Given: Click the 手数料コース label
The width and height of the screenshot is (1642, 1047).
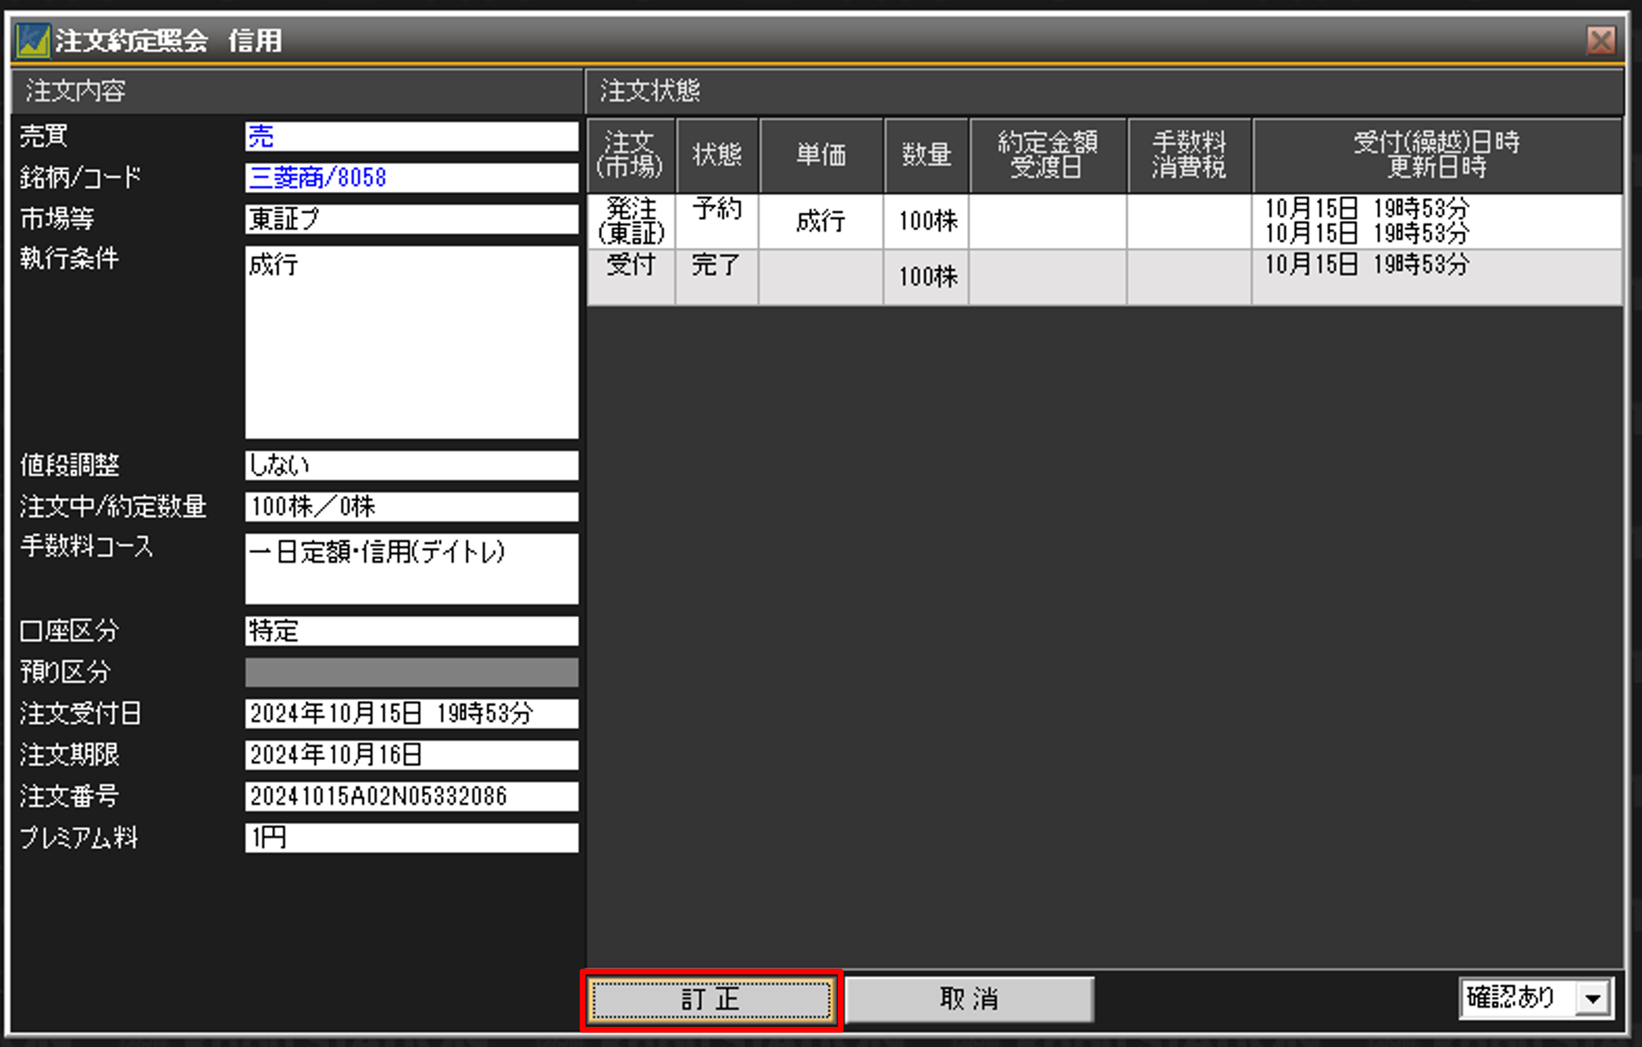Looking at the screenshot, I should (86, 546).
